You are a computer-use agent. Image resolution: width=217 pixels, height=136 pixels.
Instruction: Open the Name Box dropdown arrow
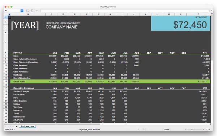[22, 11]
